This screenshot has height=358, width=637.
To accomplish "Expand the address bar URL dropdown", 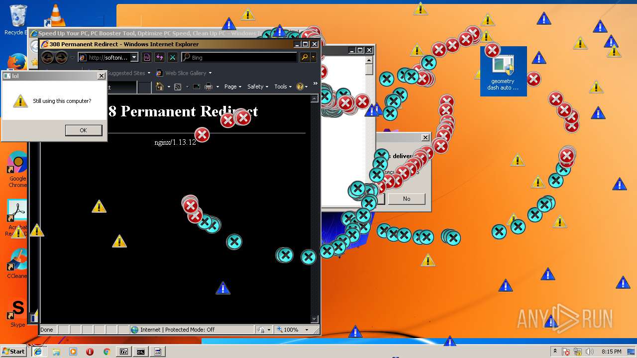I will point(134,58).
